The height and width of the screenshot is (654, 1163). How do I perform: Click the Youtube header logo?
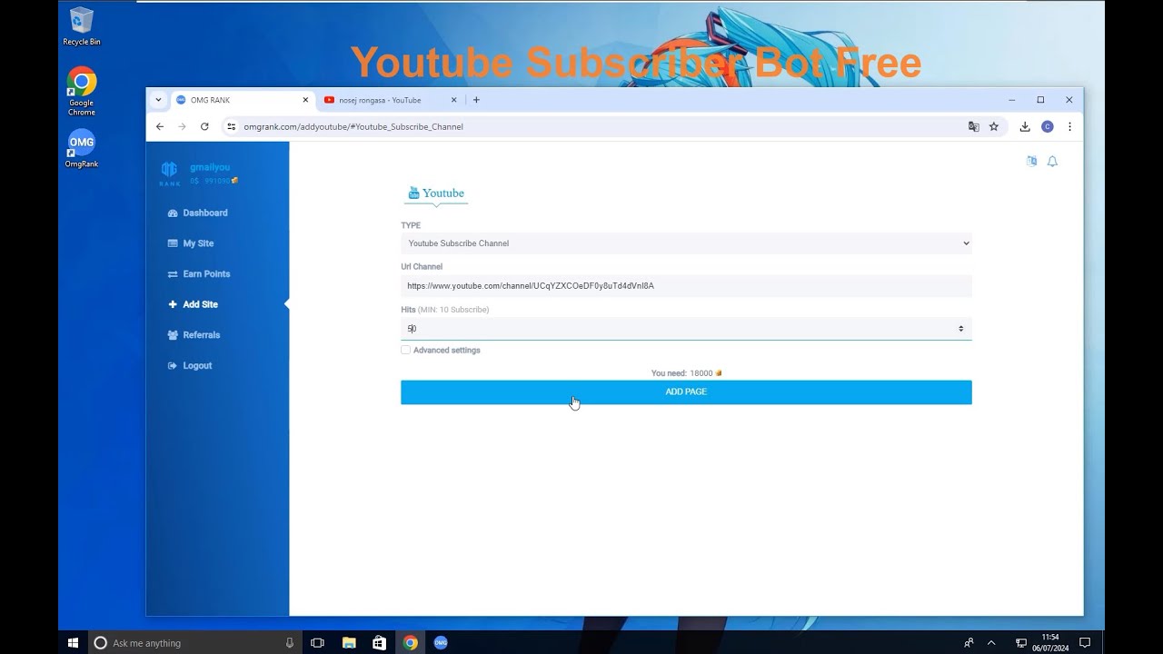(436, 193)
